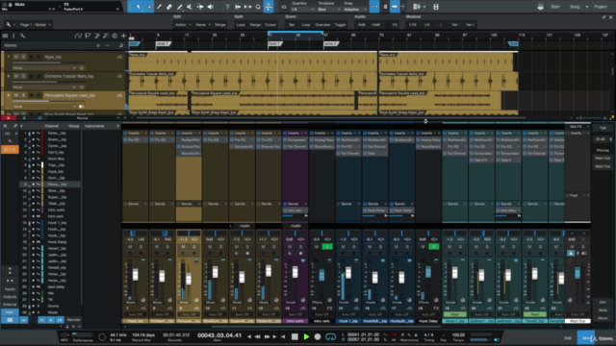
Task: Open the Page 1 - Global dropdown
Action: (x=36, y=25)
